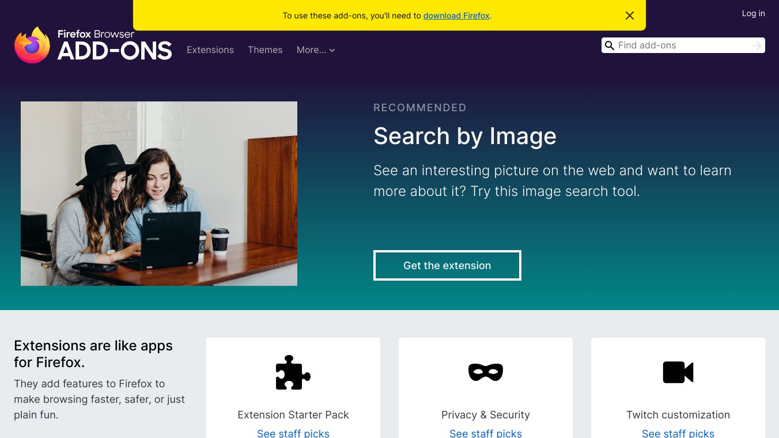The image size is (779, 438).
Task: Click the Search by Image heading
Action: [465, 136]
